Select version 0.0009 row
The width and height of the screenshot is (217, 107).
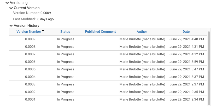coord(30,39)
